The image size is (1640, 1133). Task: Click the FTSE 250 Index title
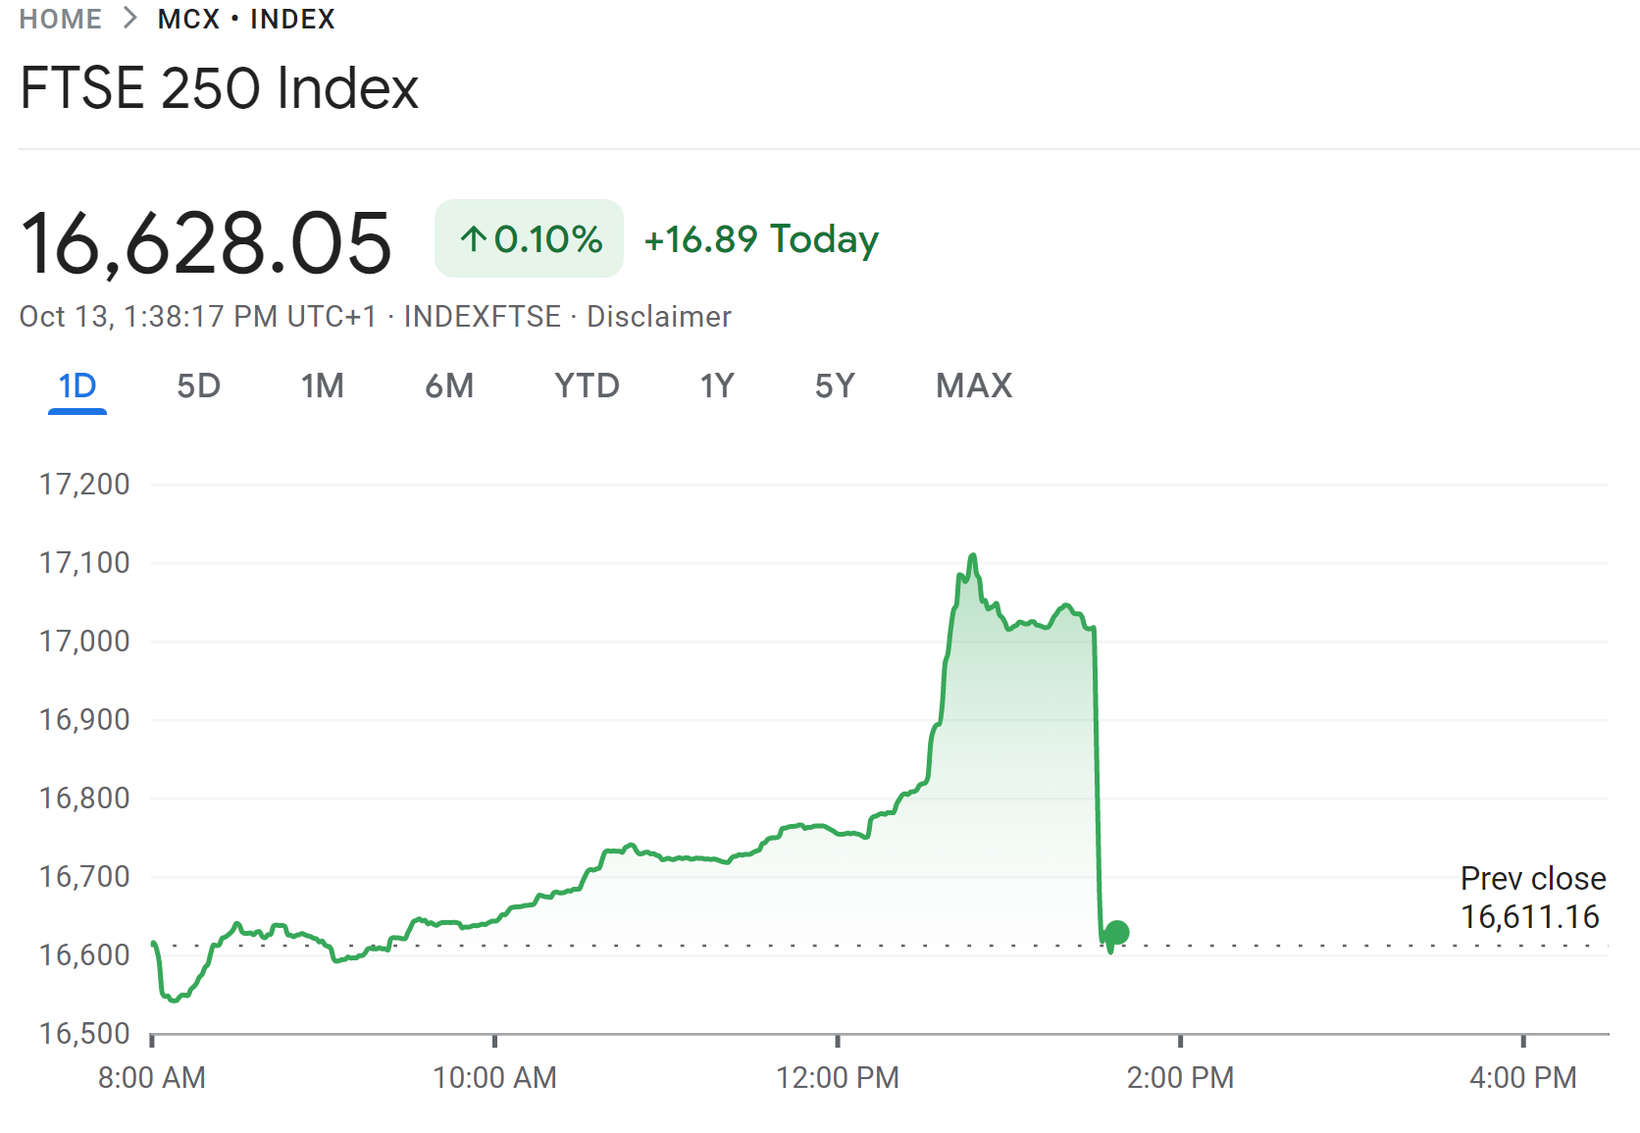(220, 88)
